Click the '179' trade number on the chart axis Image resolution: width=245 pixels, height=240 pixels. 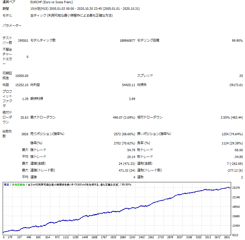click(x=10, y=237)
